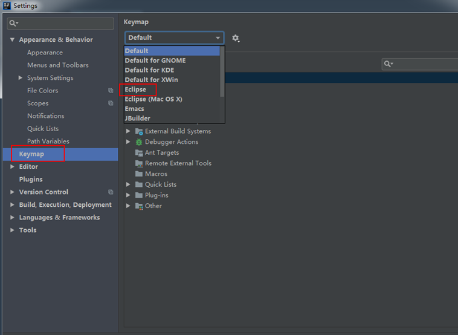
Task: Choose Eclipse (Mac OS X) keymap
Action: [172, 99]
